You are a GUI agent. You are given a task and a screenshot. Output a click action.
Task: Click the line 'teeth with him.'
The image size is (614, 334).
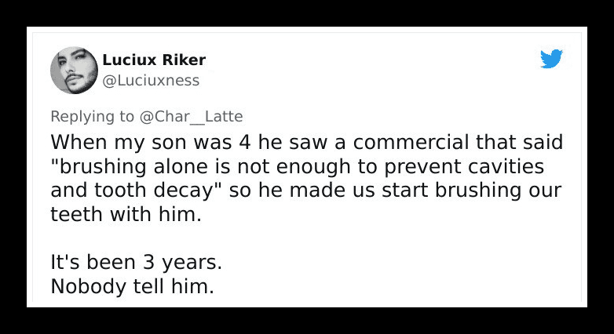pyautogui.click(x=126, y=214)
